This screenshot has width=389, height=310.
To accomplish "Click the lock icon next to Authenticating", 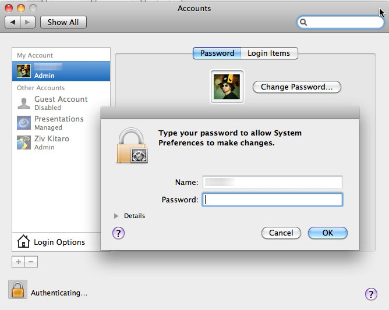I will pyautogui.click(x=18, y=290).
